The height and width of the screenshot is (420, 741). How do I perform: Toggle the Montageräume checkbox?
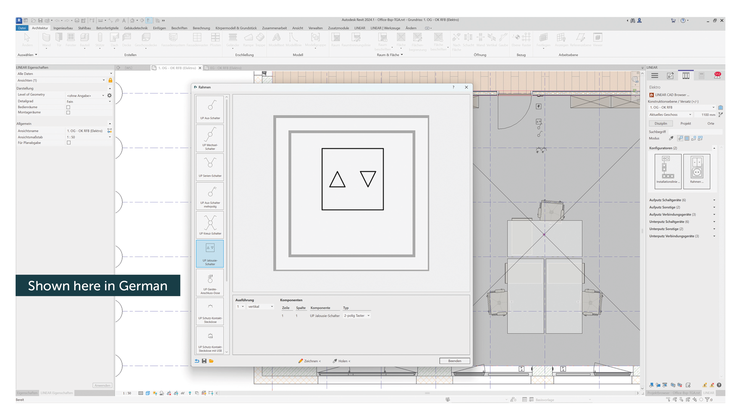(68, 113)
